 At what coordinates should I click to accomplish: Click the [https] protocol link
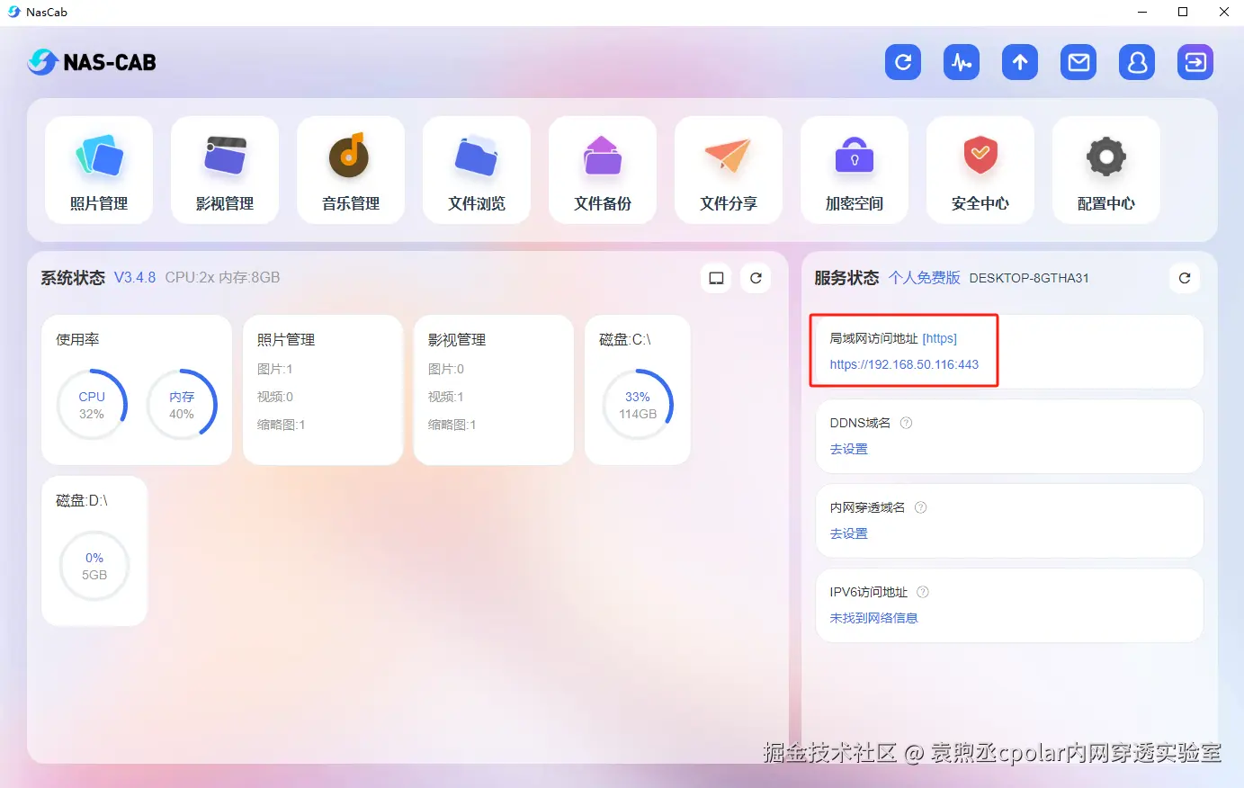(940, 338)
